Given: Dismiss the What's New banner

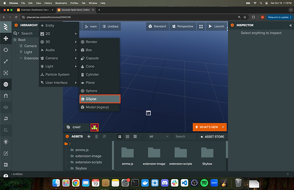Looking at the screenshot, I should [223, 127].
